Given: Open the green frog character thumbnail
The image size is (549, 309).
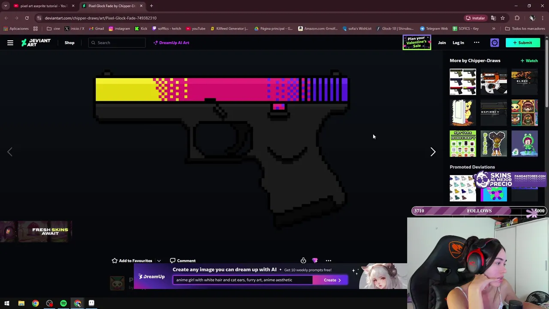Looking at the screenshot, I should pos(525,144).
